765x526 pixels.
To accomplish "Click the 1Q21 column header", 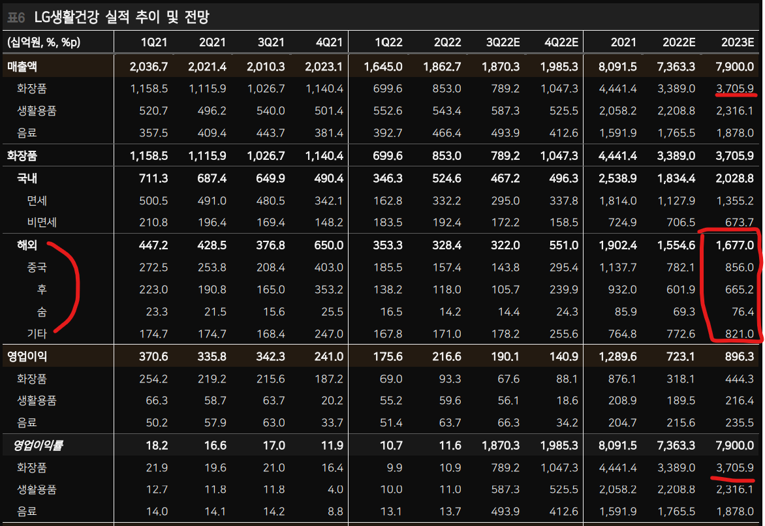I will click(153, 42).
